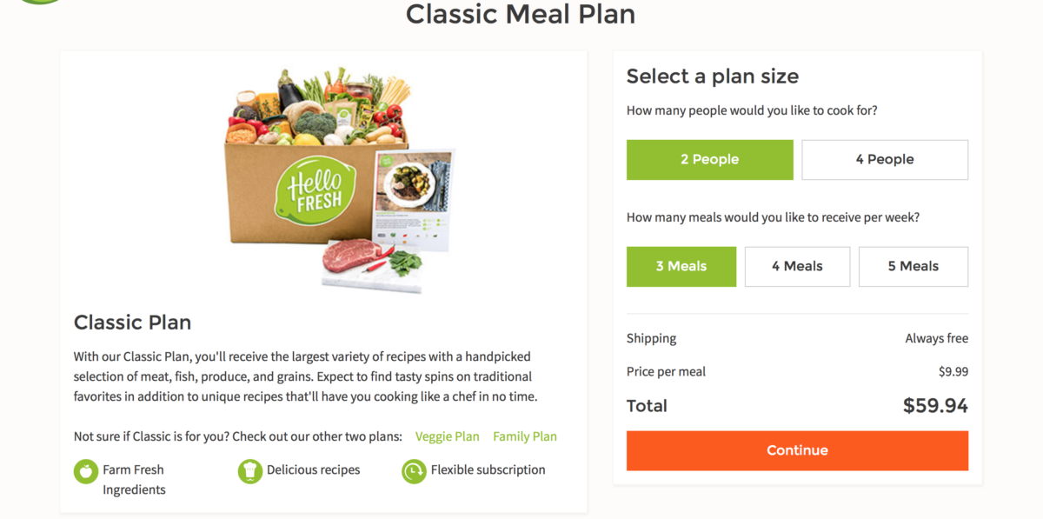1043x519 pixels.
Task: Click the green apple Farm Fresh icon
Action: pyautogui.click(x=86, y=471)
